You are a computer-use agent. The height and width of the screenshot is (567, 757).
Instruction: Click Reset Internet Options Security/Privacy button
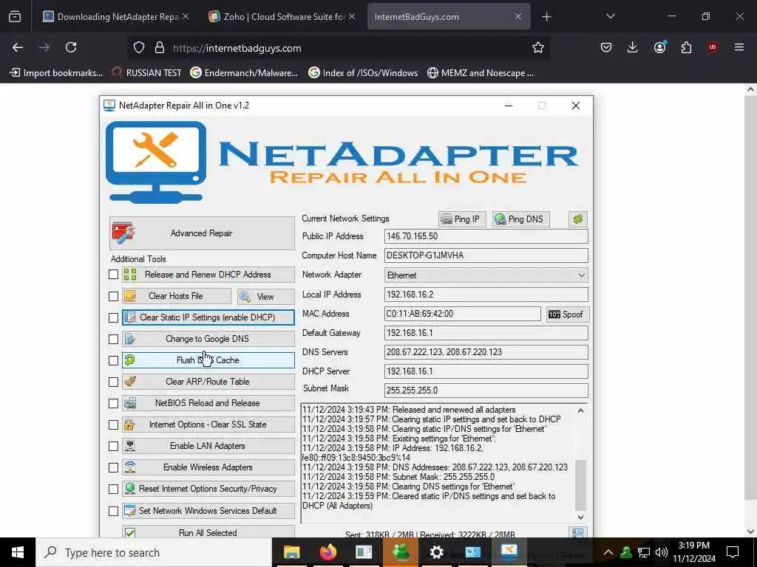(x=208, y=489)
